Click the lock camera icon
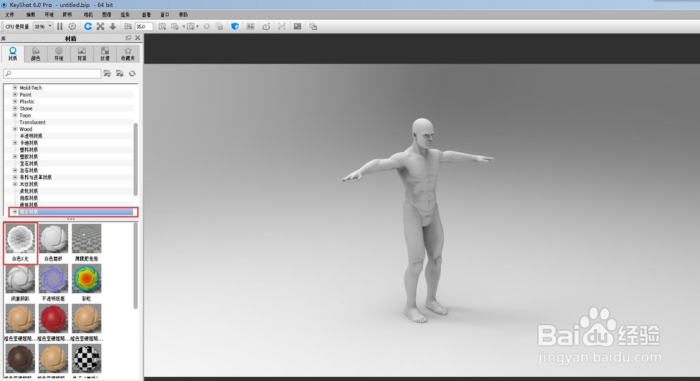Screen dimensions: 700x381 coord(219,27)
